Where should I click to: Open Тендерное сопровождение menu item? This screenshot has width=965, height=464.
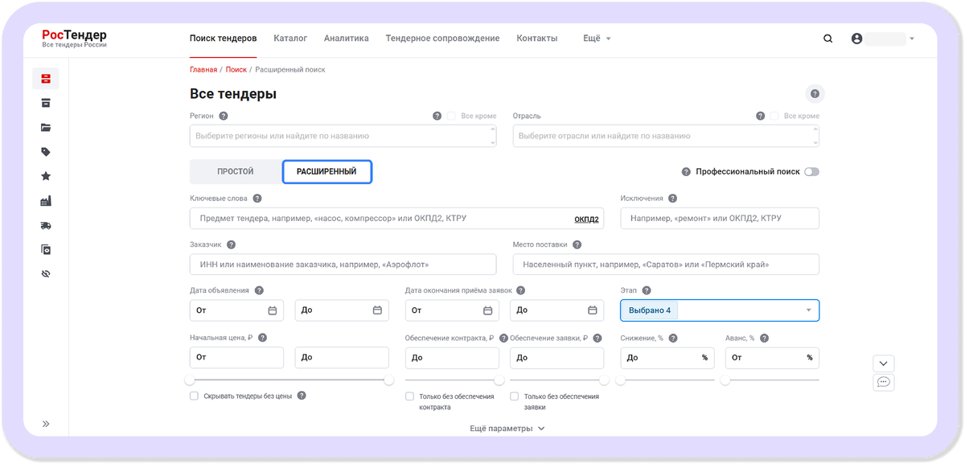(x=442, y=38)
